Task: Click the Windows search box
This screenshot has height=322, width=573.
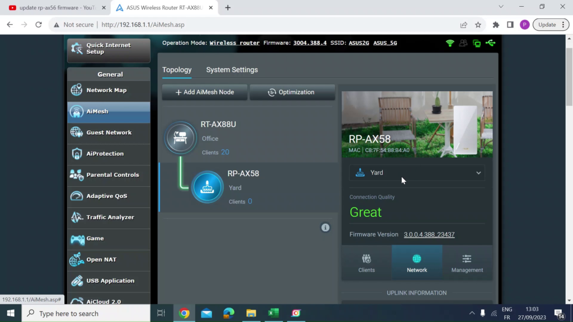Action: pyautogui.click(x=86, y=313)
